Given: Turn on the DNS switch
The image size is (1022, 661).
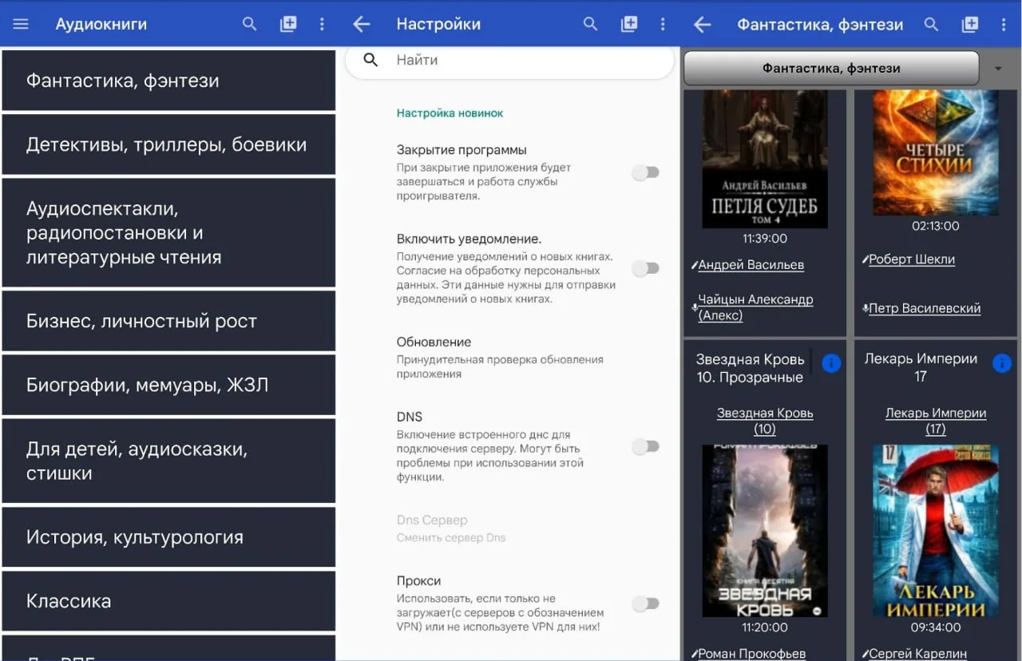Looking at the screenshot, I should 645,447.
